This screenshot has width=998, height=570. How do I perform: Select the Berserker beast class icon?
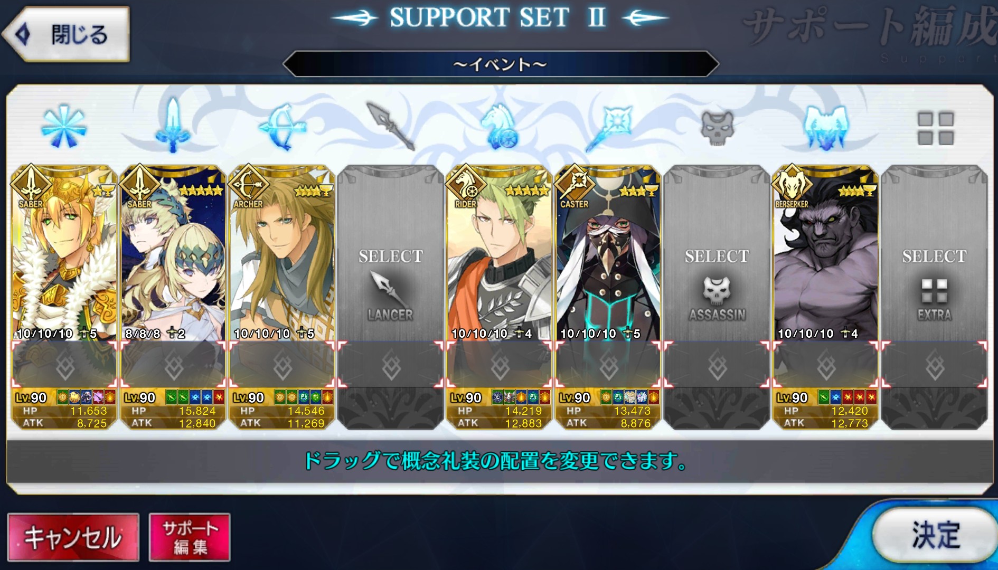click(825, 127)
